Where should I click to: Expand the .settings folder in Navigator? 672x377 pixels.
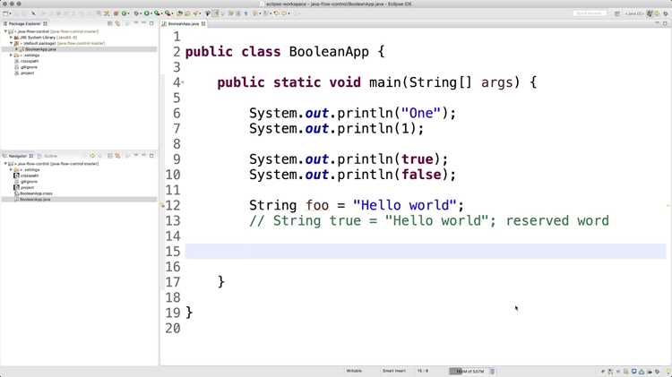(x=11, y=169)
